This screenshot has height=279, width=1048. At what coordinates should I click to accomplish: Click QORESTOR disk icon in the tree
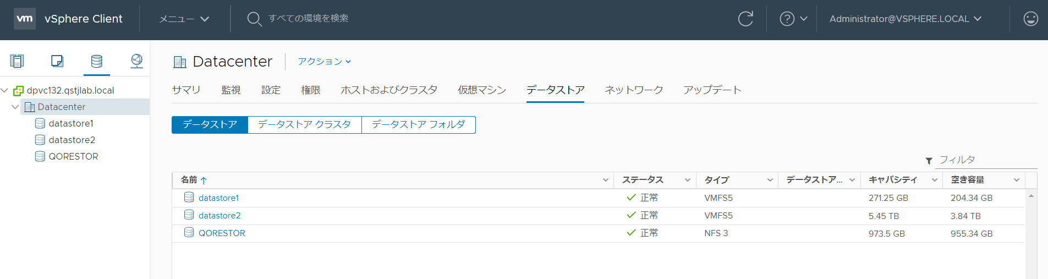40,156
